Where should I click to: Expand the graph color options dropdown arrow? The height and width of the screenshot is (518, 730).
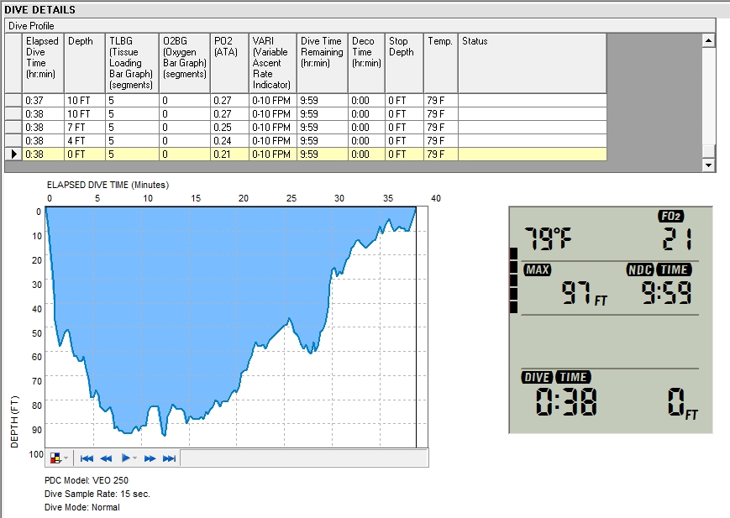(x=66, y=458)
